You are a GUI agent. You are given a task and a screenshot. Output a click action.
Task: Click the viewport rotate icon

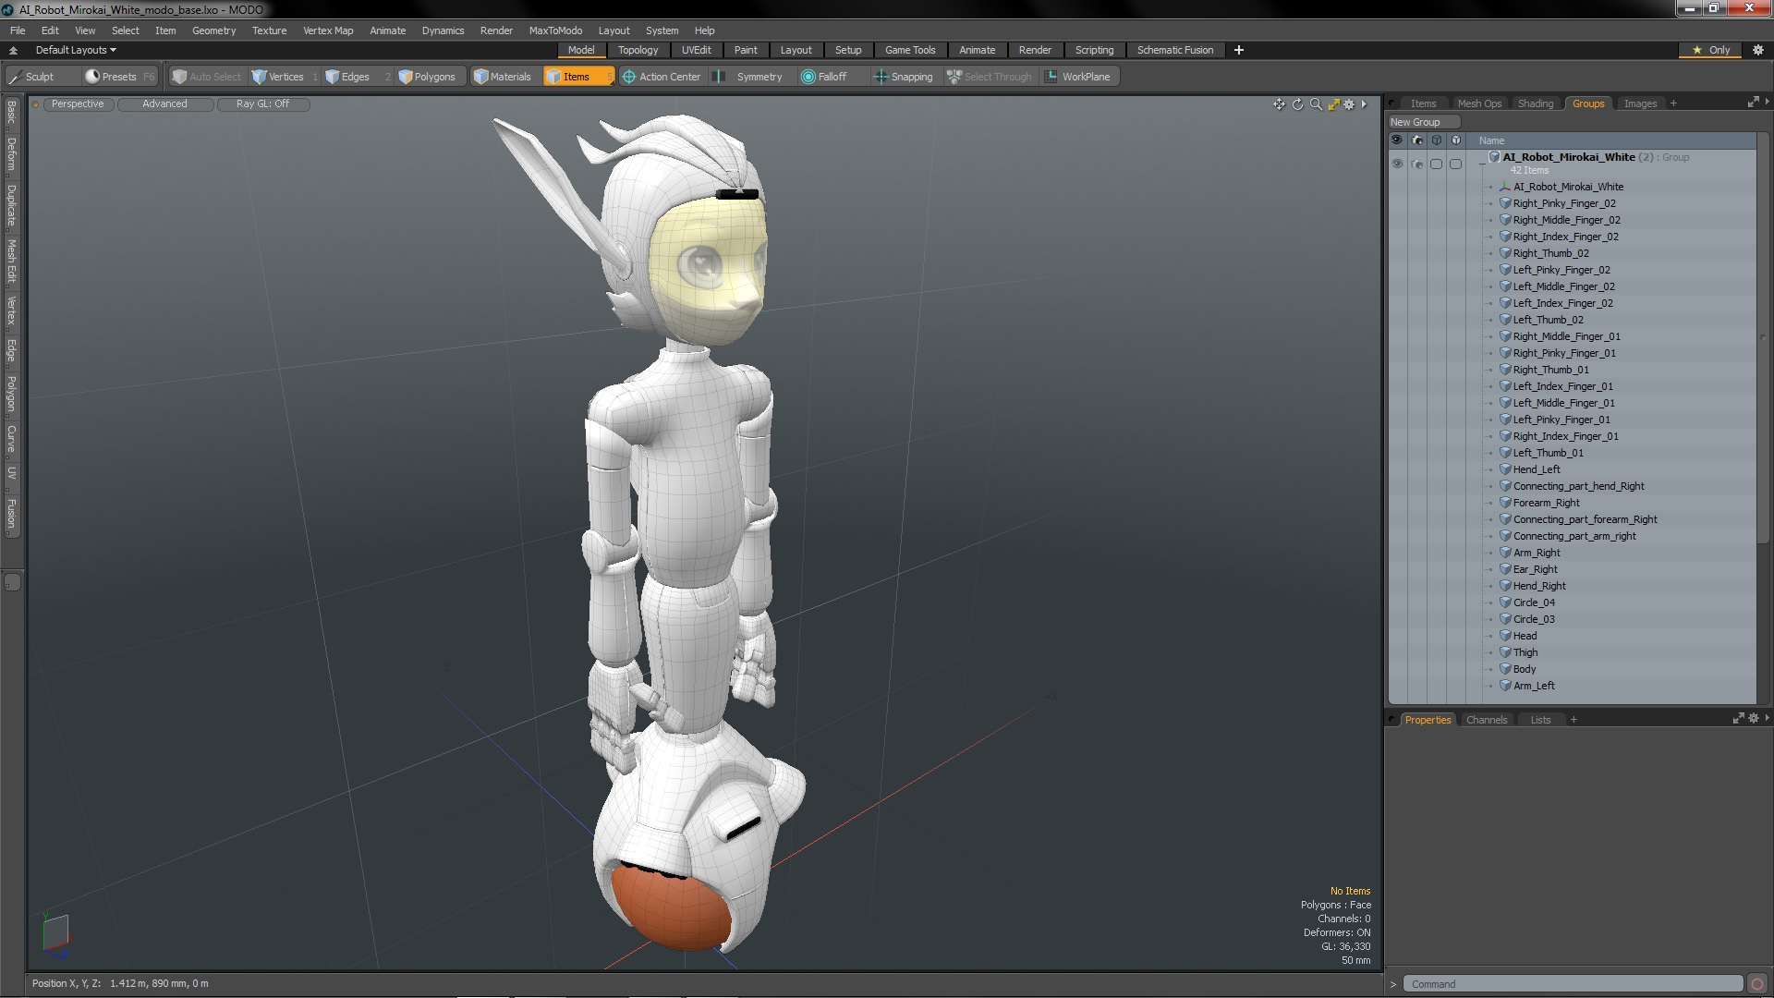pyautogui.click(x=1297, y=104)
